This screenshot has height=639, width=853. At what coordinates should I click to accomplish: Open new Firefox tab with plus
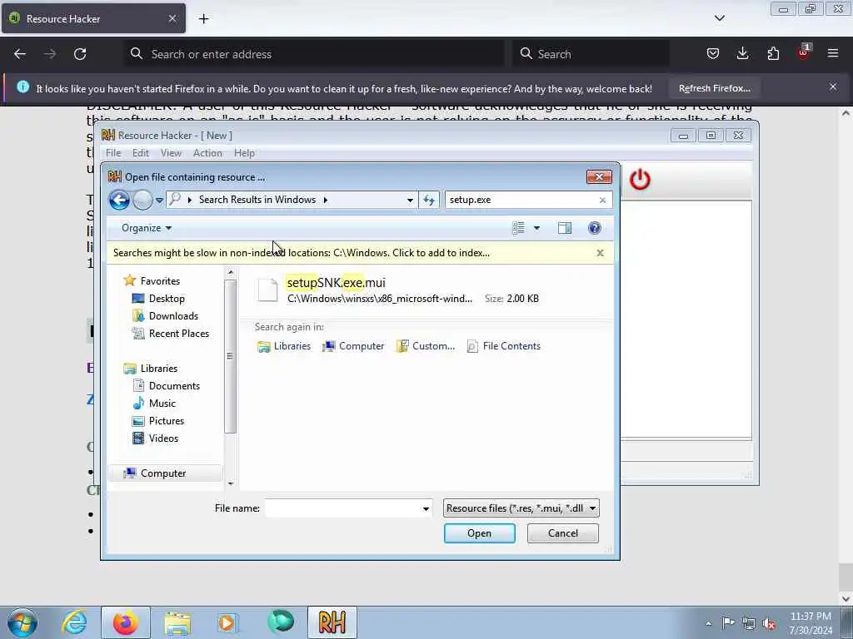coord(203,19)
